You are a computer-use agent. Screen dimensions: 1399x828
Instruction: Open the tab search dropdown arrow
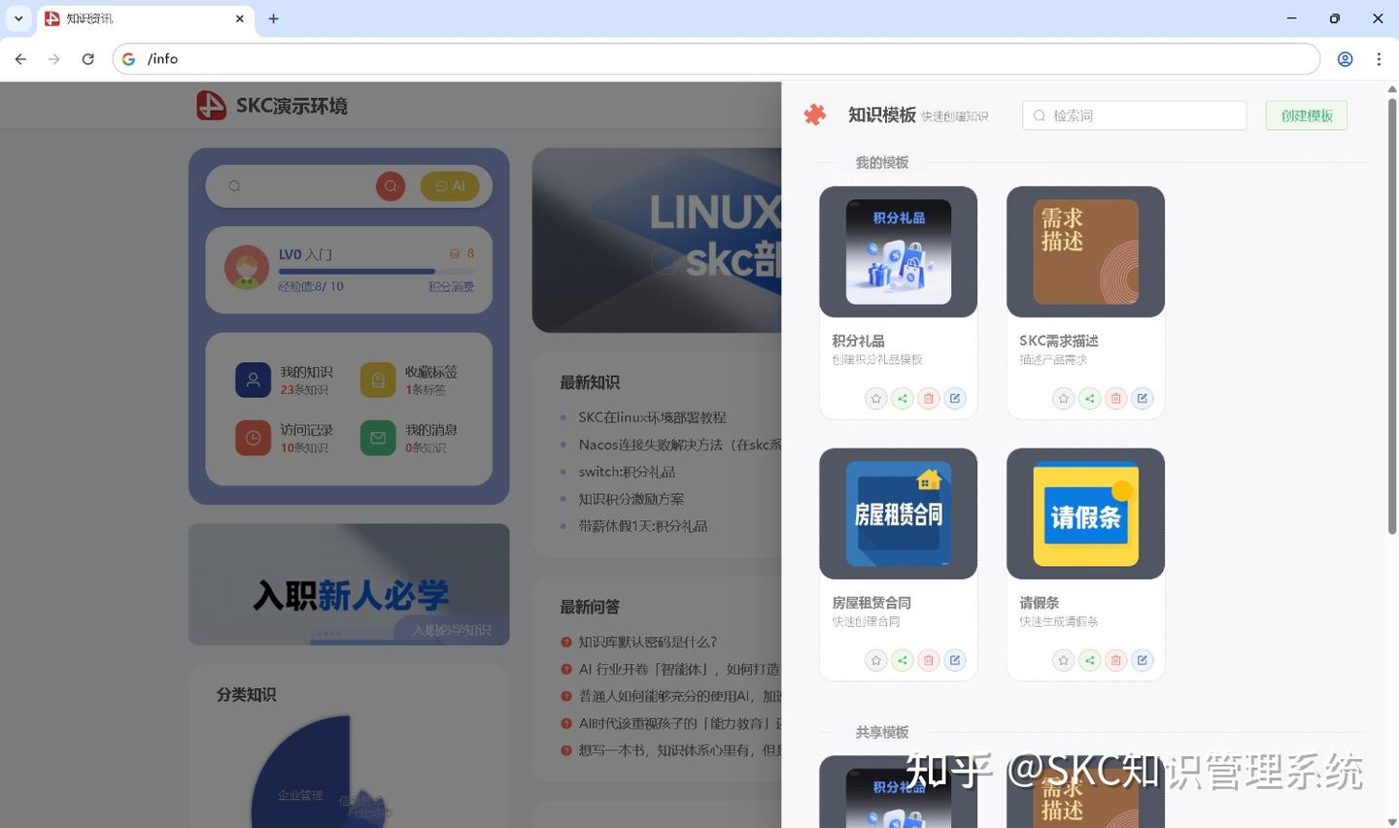click(18, 18)
